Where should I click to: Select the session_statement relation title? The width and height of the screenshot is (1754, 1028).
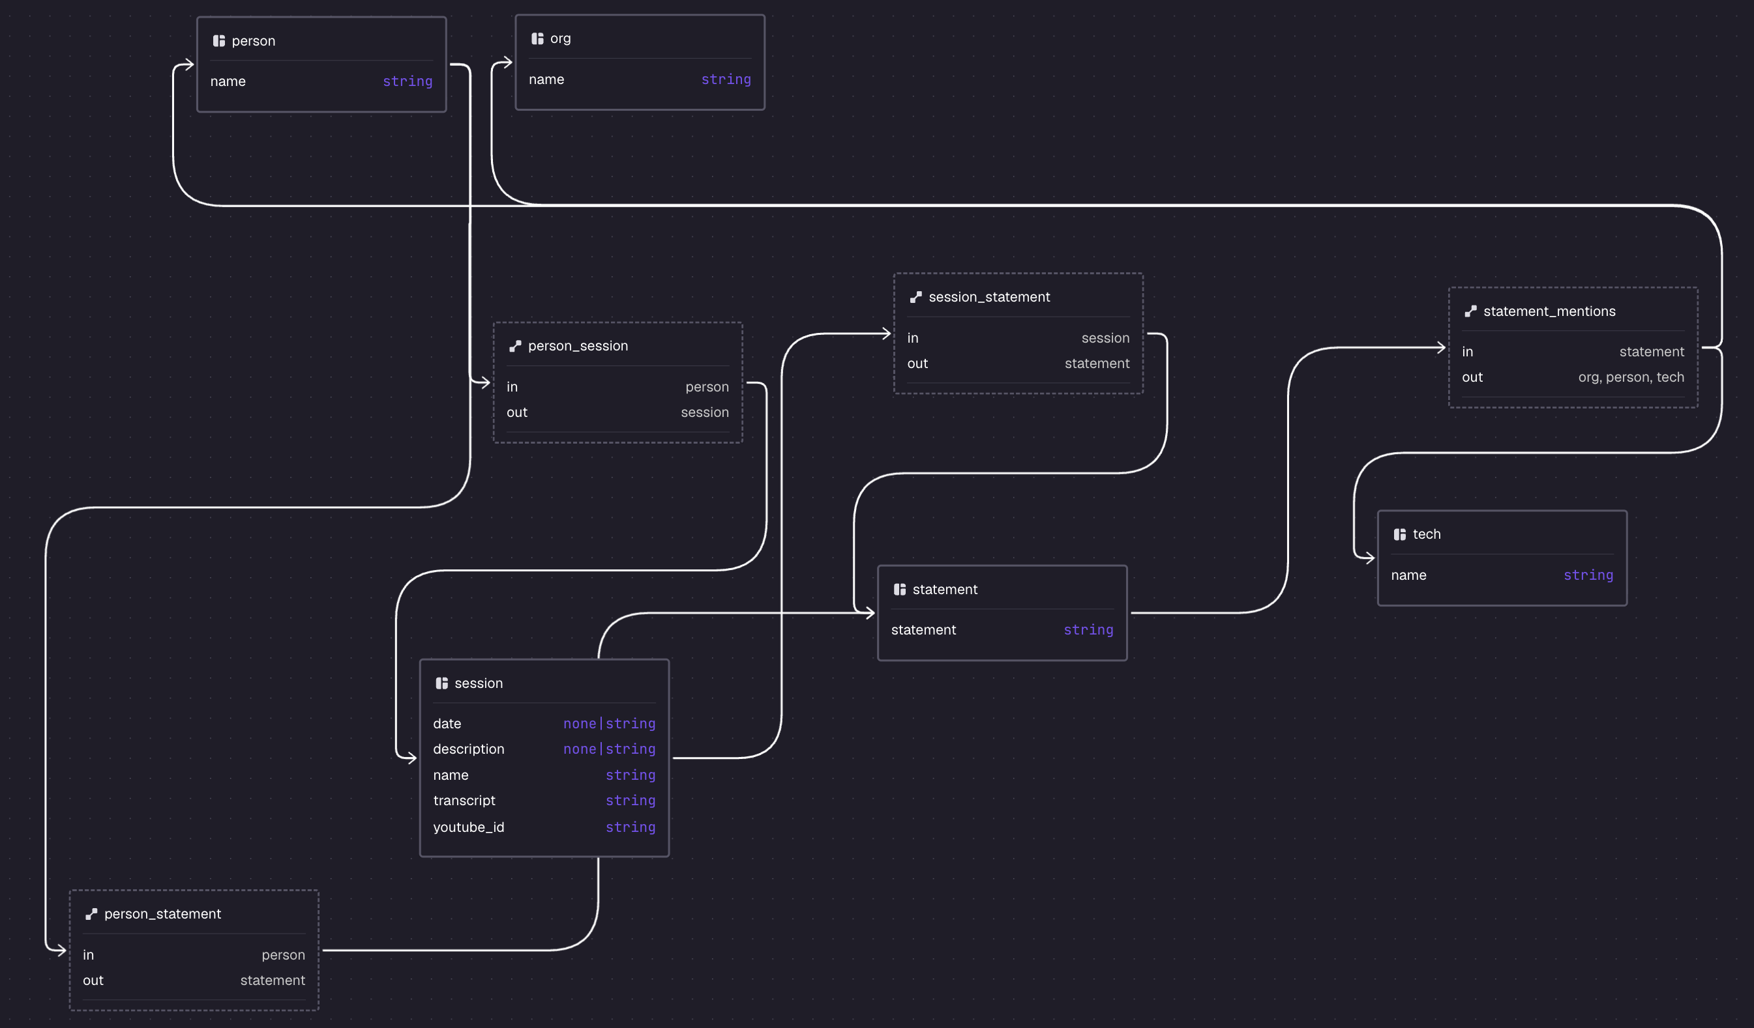coord(989,297)
